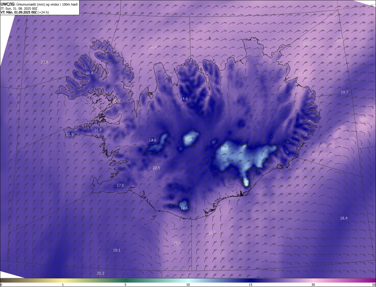Click the initial time "IT: Sun. 31. 08. 2025 00Z"
This screenshot has height=287, width=376.
tap(19, 8)
